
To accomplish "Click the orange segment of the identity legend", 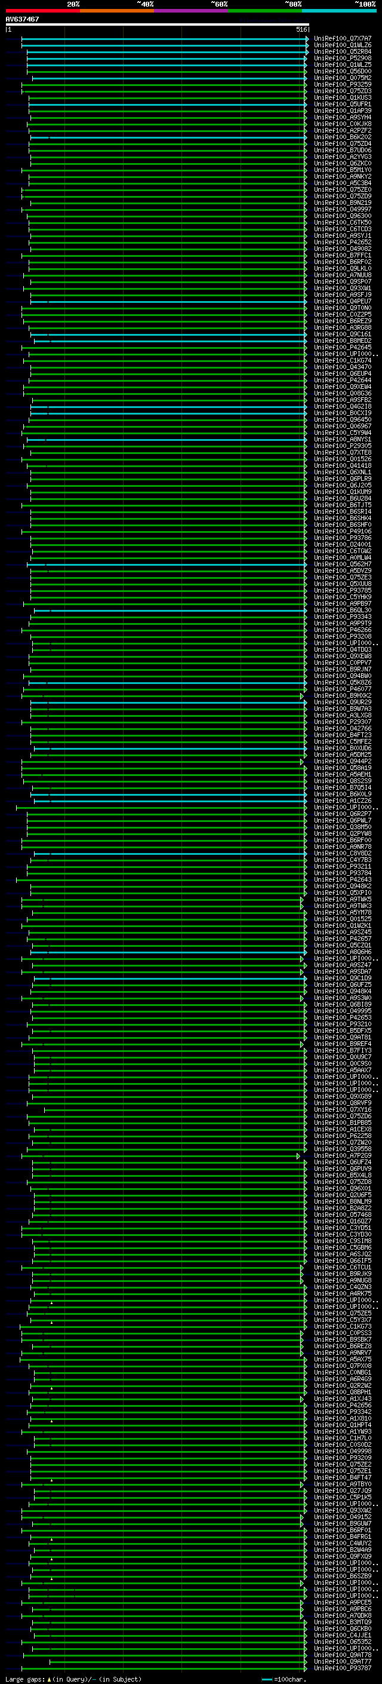I will 117,11.
